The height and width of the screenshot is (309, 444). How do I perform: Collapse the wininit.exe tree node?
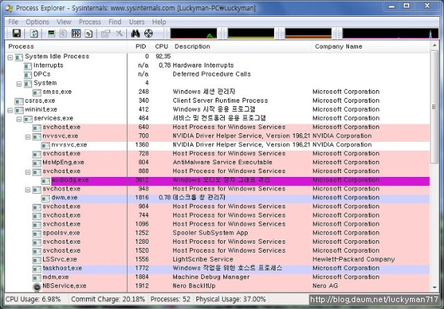[x=10, y=110]
